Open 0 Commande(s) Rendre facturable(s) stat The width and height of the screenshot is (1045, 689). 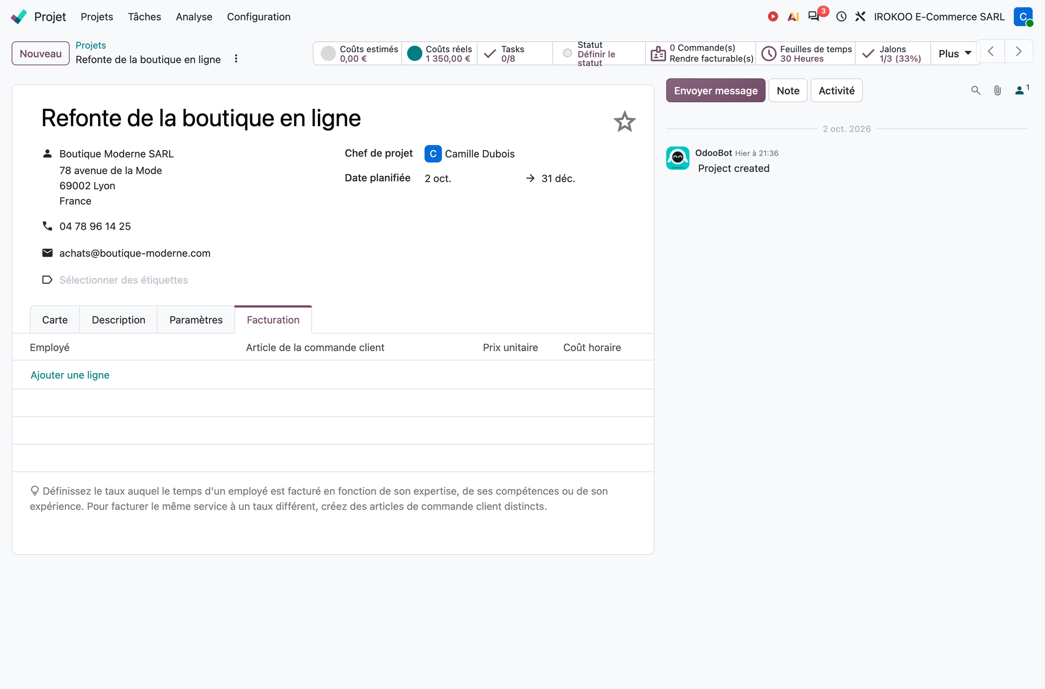(701, 53)
